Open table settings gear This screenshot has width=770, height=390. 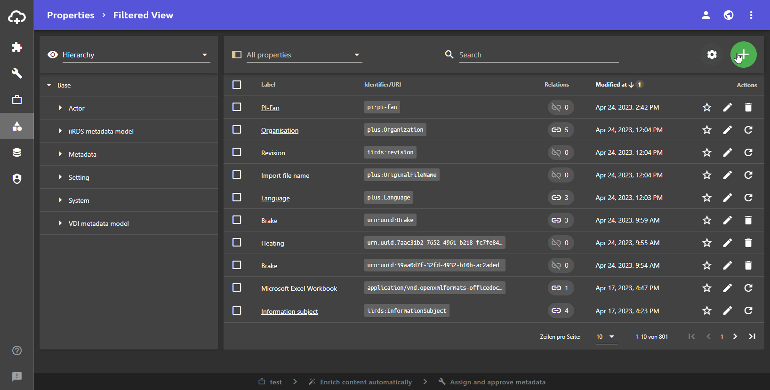pos(712,55)
